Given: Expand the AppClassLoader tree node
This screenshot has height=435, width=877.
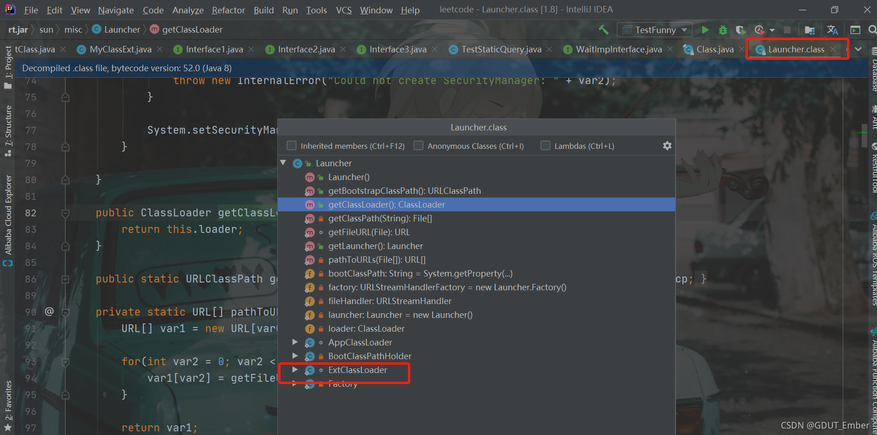Looking at the screenshot, I should (295, 342).
